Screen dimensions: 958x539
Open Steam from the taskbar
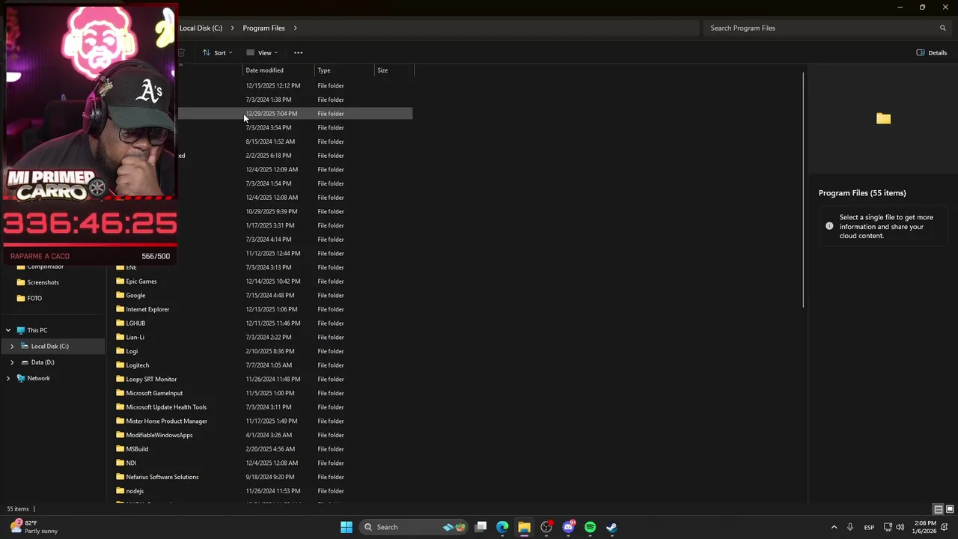point(611,527)
